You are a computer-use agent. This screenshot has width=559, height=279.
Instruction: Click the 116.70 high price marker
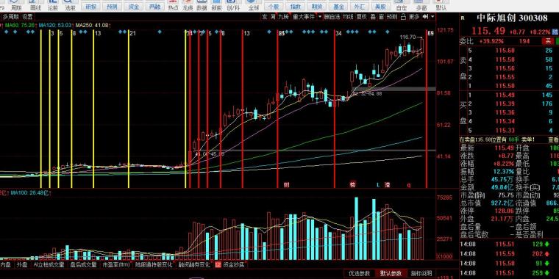coord(407,37)
